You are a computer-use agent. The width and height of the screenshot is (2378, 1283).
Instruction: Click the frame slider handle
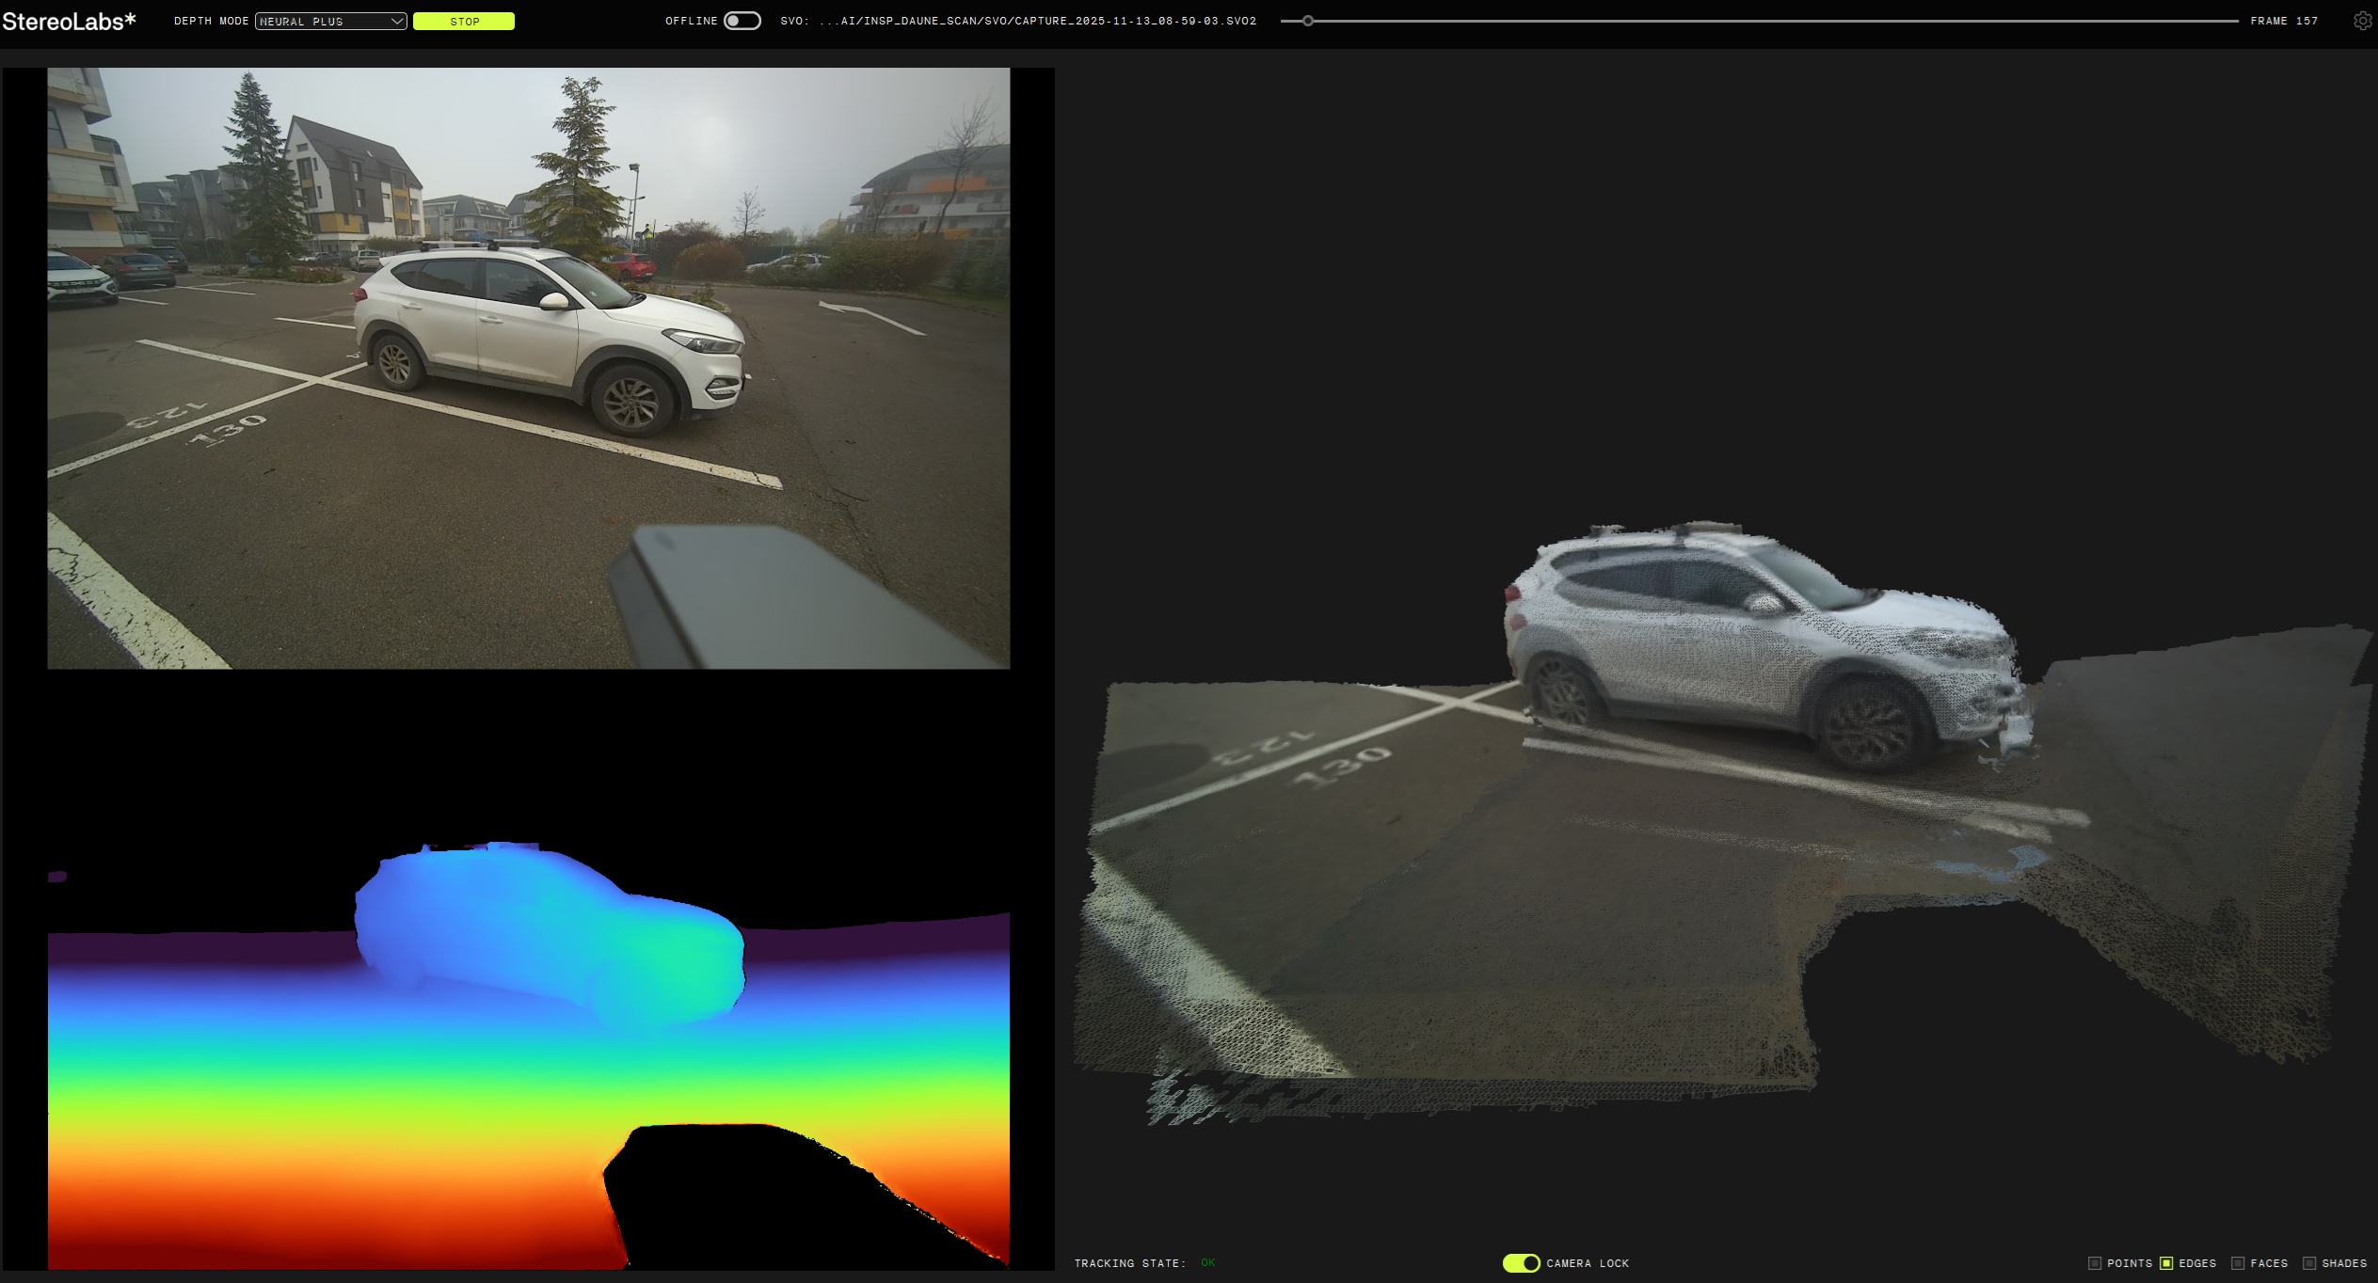pyautogui.click(x=1308, y=21)
